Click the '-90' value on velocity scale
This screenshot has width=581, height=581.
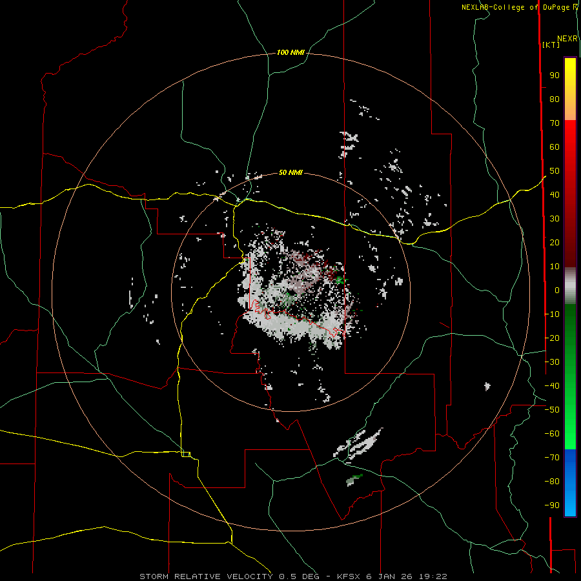552,505
